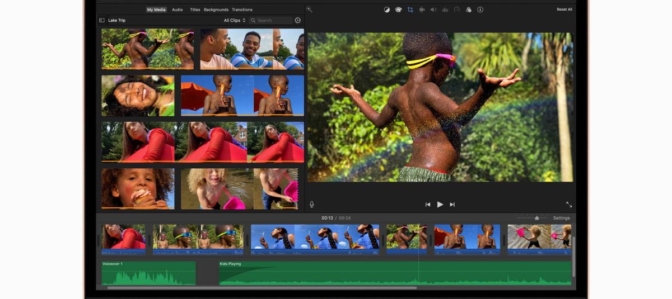The width and height of the screenshot is (672, 299).
Task: Open the video stabilization camera tool
Action: pos(422,10)
